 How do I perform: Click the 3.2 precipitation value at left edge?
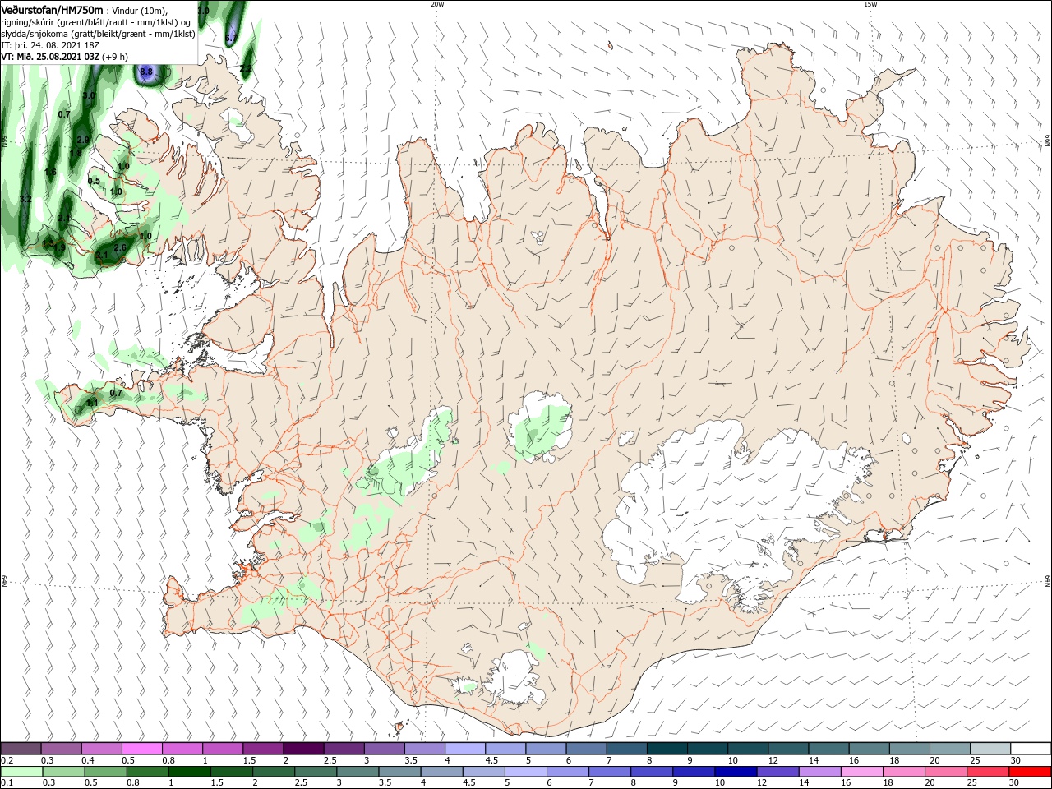[x=25, y=199]
